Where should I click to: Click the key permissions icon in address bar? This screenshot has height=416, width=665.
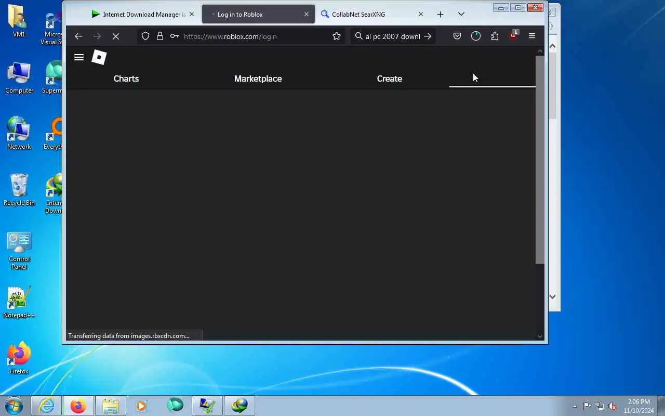[x=175, y=36]
